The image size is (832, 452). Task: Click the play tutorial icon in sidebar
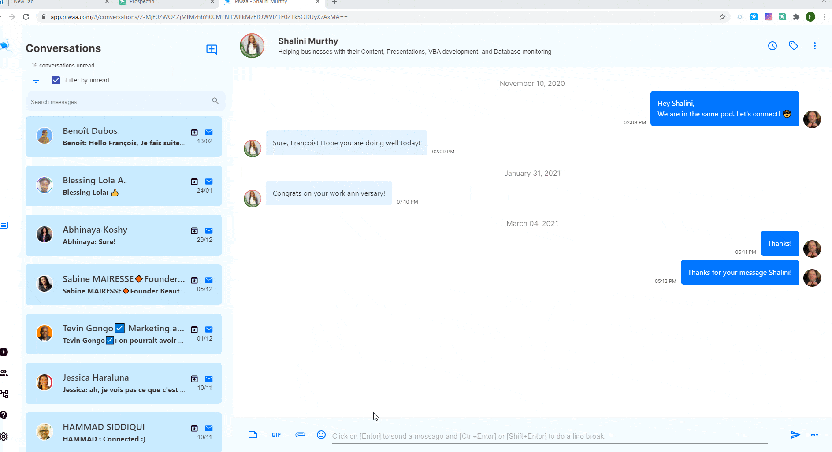(x=4, y=352)
